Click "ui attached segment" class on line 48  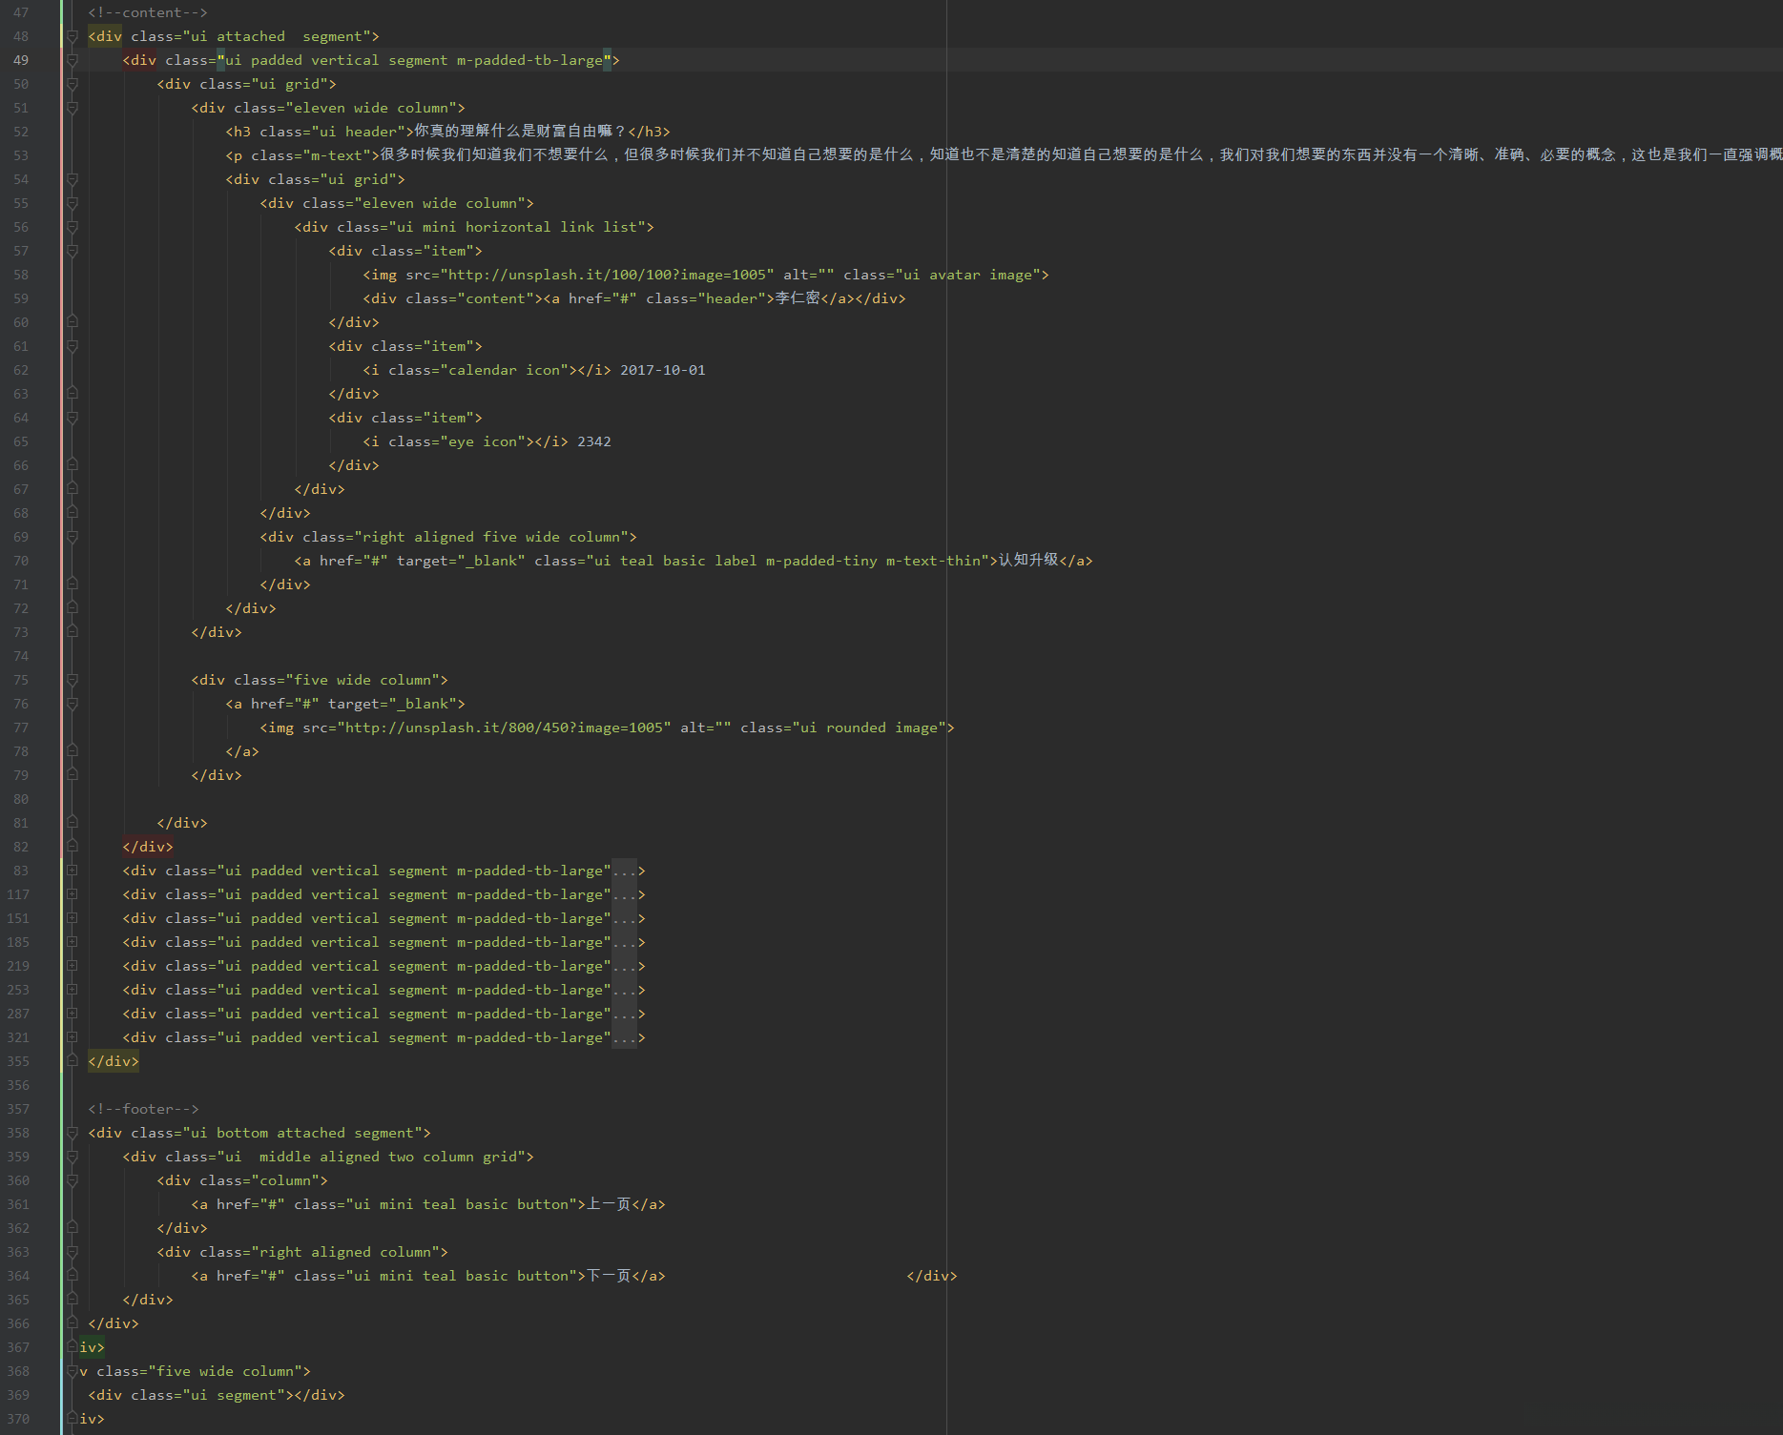click(x=277, y=36)
